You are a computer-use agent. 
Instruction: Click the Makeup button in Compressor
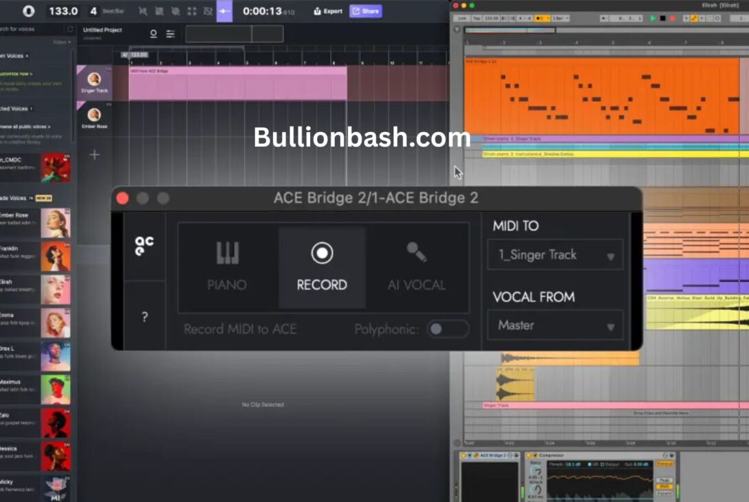664,463
